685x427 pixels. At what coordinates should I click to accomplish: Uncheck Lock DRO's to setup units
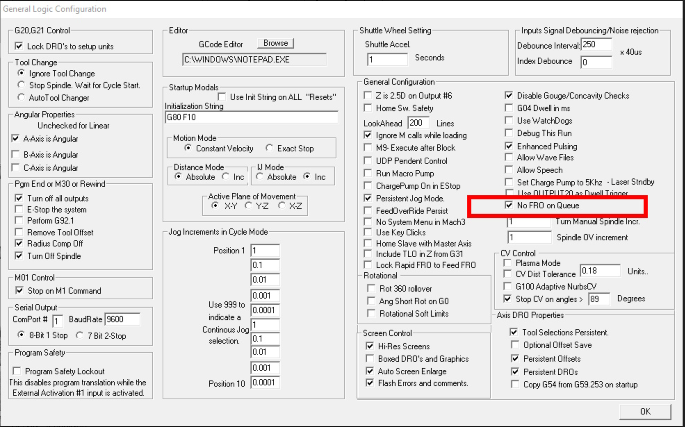[19, 46]
